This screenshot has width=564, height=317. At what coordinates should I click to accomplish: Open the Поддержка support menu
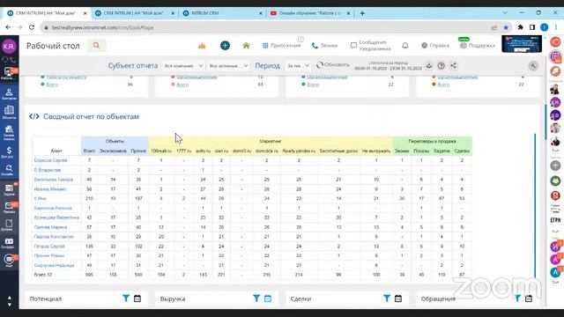tap(478, 46)
